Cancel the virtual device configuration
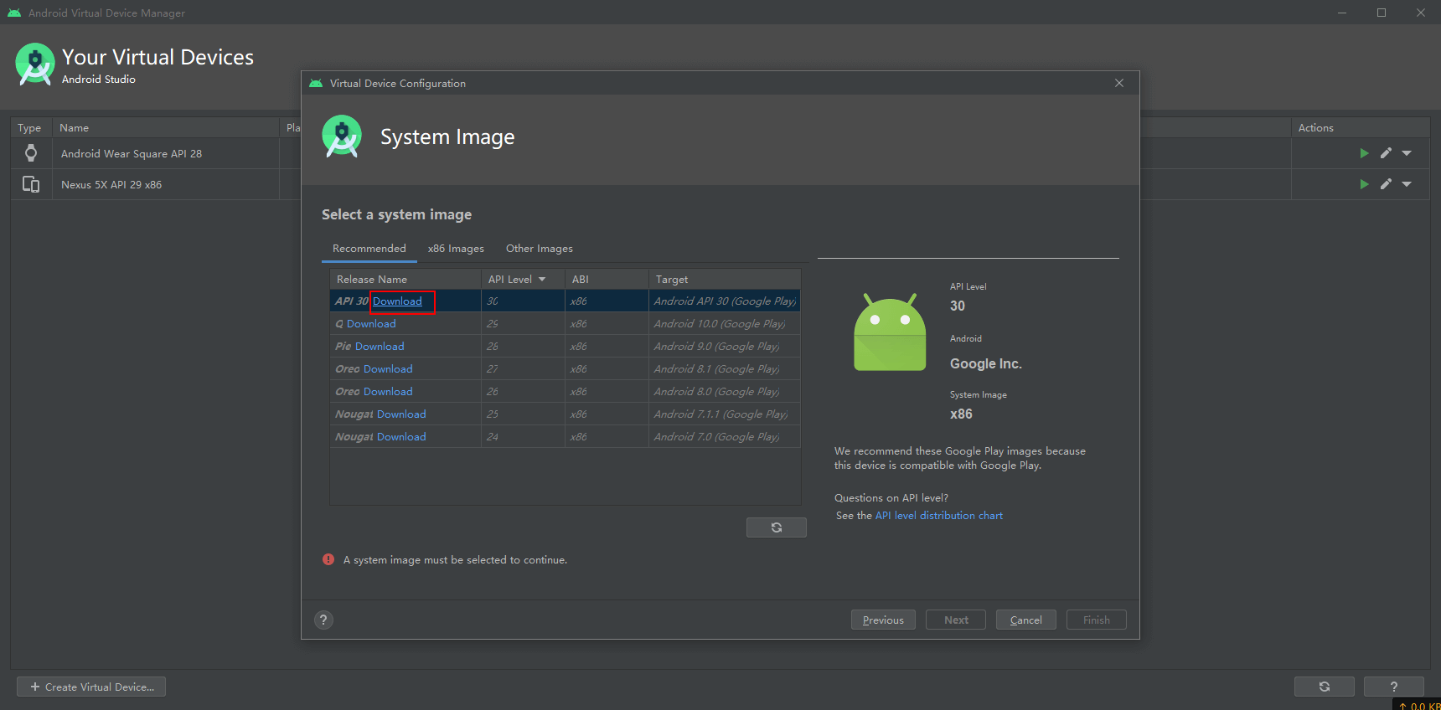The width and height of the screenshot is (1441, 710). (1026, 620)
